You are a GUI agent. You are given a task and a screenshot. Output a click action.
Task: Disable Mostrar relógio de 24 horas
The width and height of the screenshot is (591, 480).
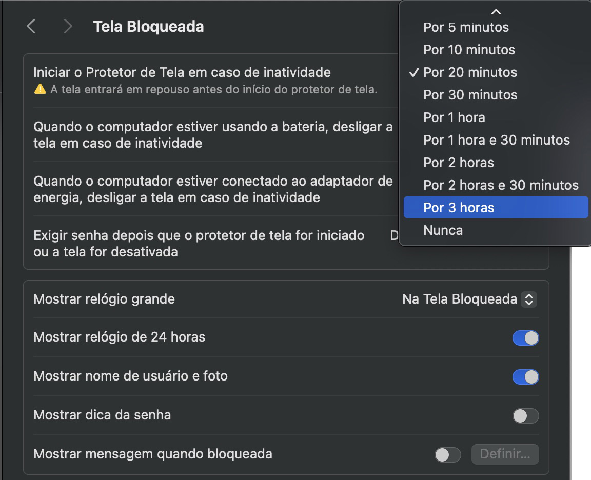click(525, 337)
